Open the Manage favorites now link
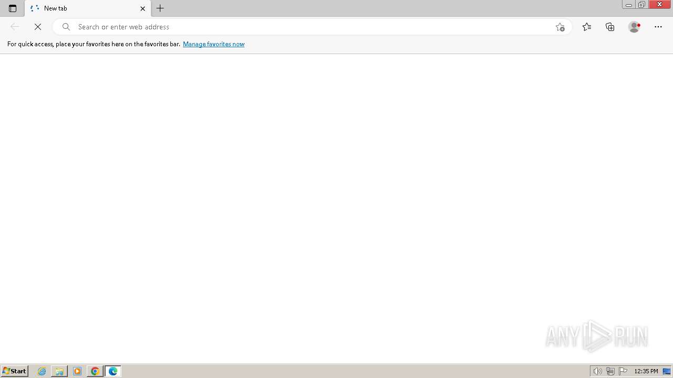This screenshot has width=673, height=378. [213, 44]
